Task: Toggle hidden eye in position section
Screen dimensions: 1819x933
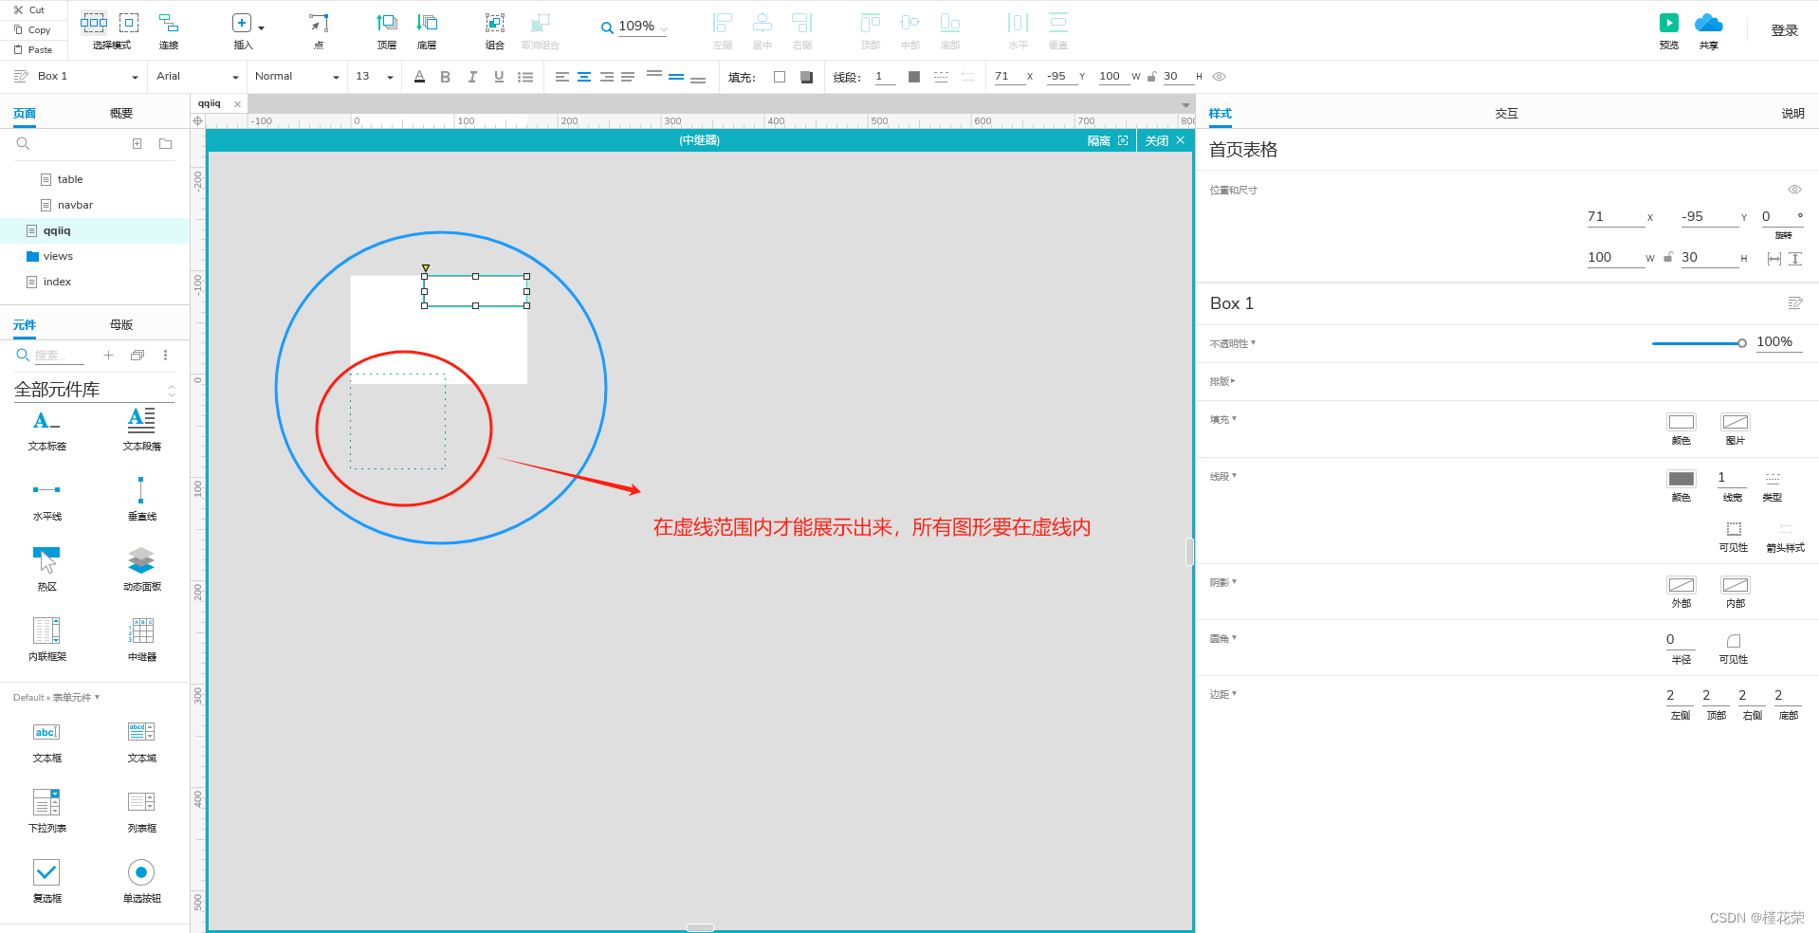Action: click(1794, 190)
